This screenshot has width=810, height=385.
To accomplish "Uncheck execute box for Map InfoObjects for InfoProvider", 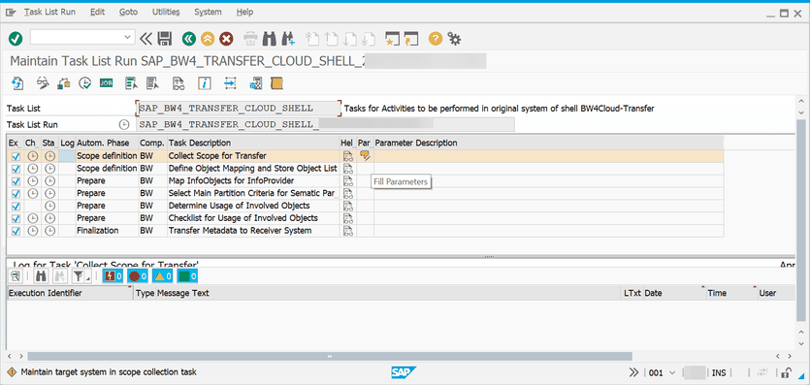I will [16, 181].
